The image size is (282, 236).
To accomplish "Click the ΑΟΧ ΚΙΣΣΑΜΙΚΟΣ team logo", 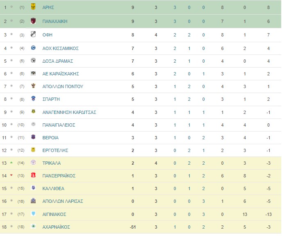I will coord(33,48).
